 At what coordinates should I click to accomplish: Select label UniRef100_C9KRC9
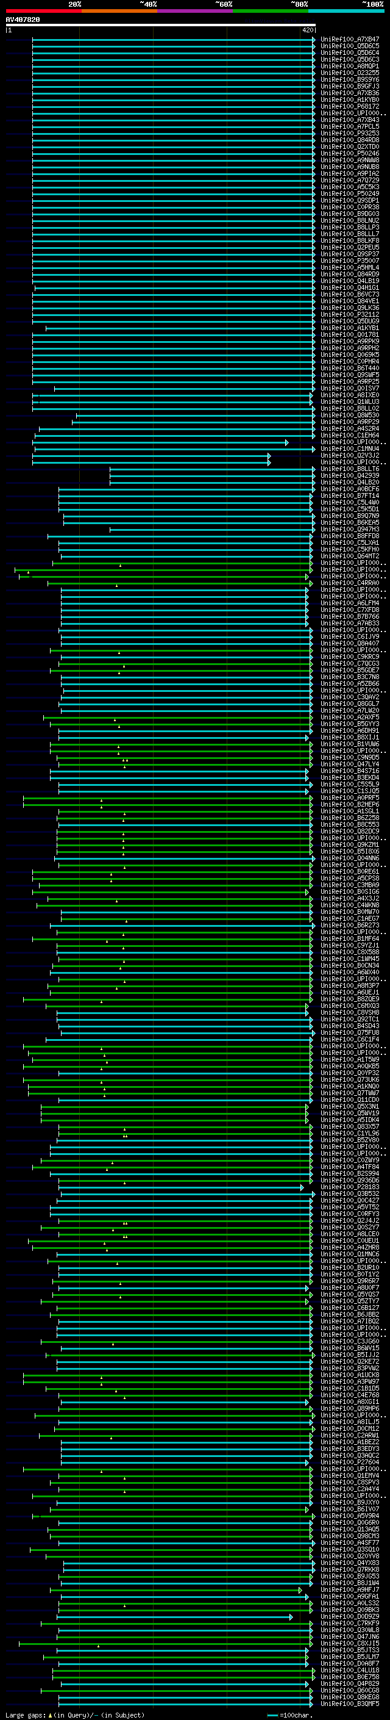(350, 657)
